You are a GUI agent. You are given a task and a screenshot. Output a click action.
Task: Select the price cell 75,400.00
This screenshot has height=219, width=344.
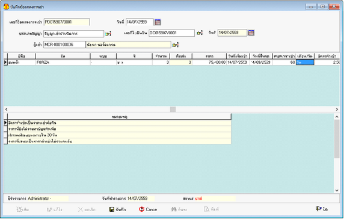tap(209, 63)
